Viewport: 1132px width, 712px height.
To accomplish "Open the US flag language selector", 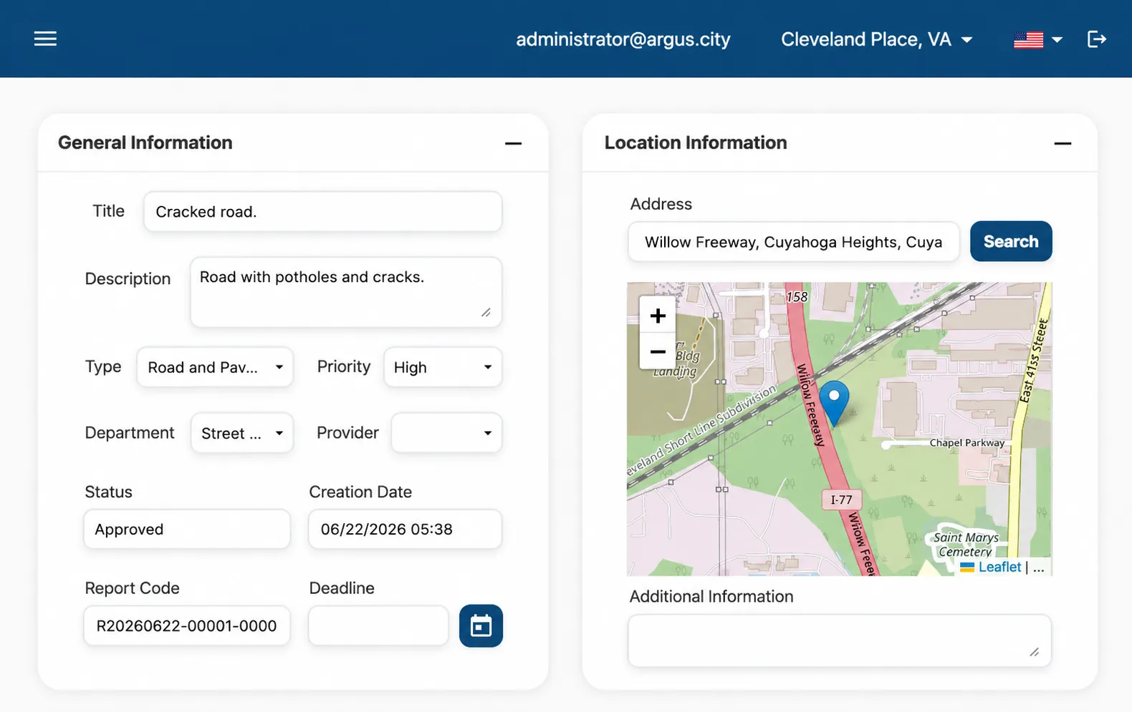I will [x=1037, y=40].
